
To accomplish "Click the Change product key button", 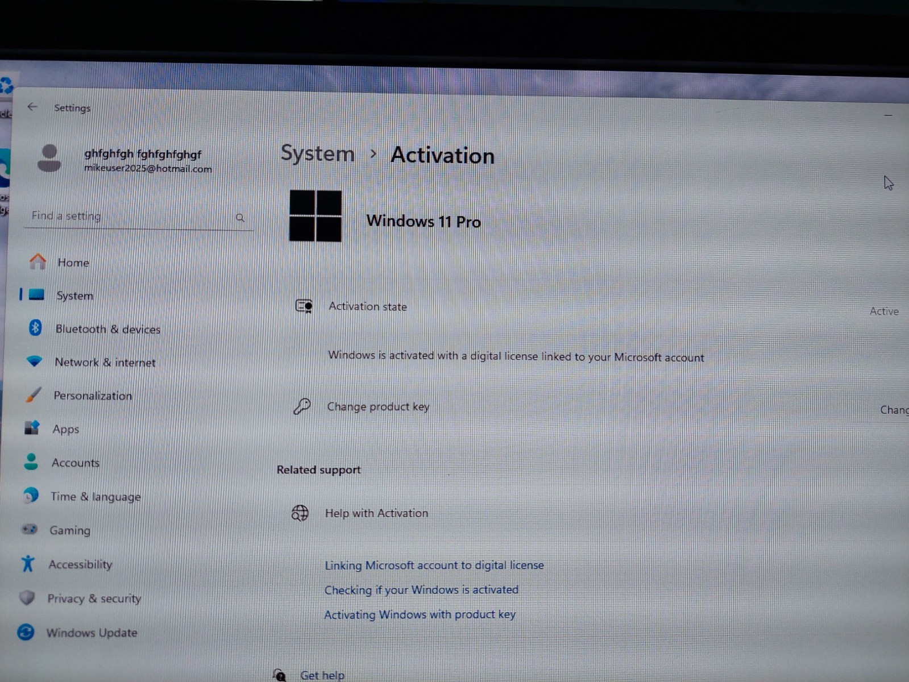I will coord(894,410).
